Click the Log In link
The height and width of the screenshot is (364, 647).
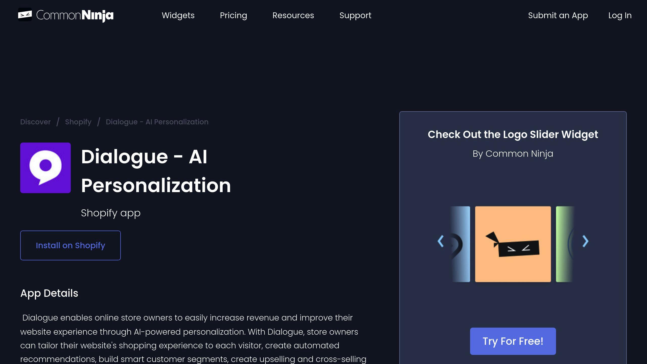620,15
